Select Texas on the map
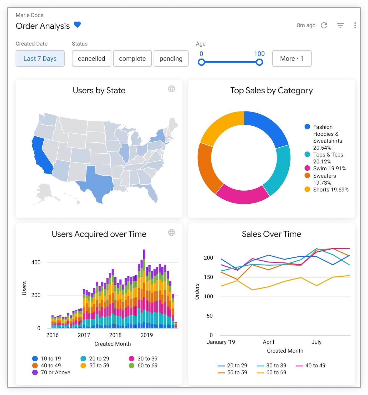 pos(97,182)
